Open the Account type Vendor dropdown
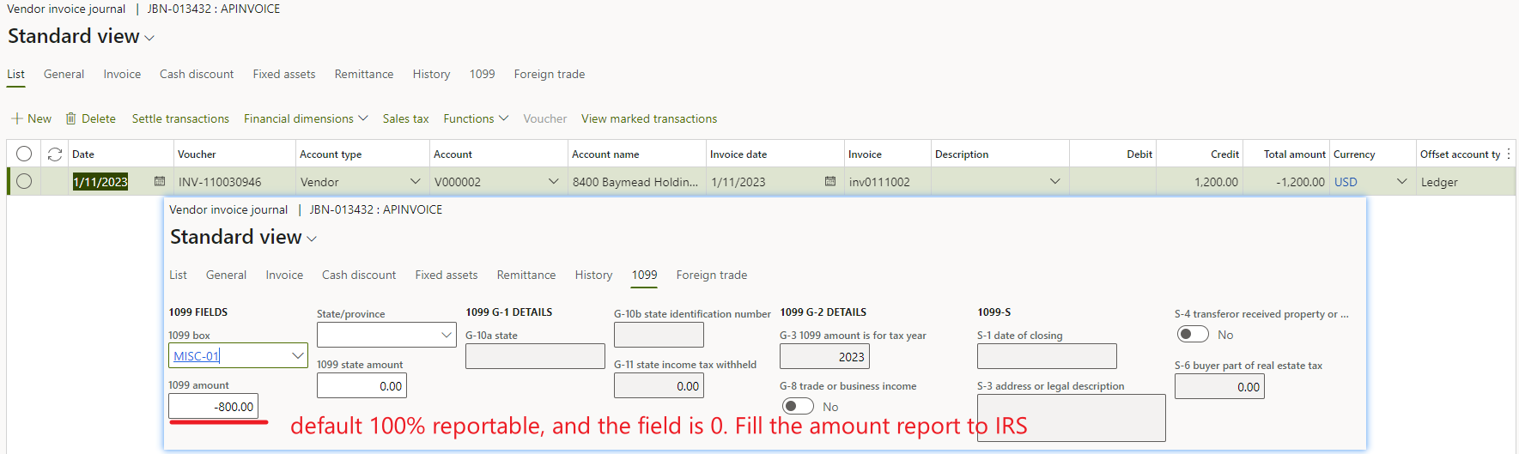 coord(416,181)
